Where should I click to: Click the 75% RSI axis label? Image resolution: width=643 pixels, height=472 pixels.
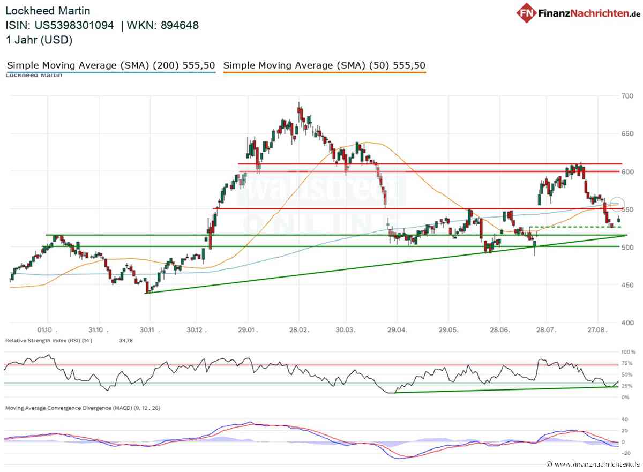point(626,363)
